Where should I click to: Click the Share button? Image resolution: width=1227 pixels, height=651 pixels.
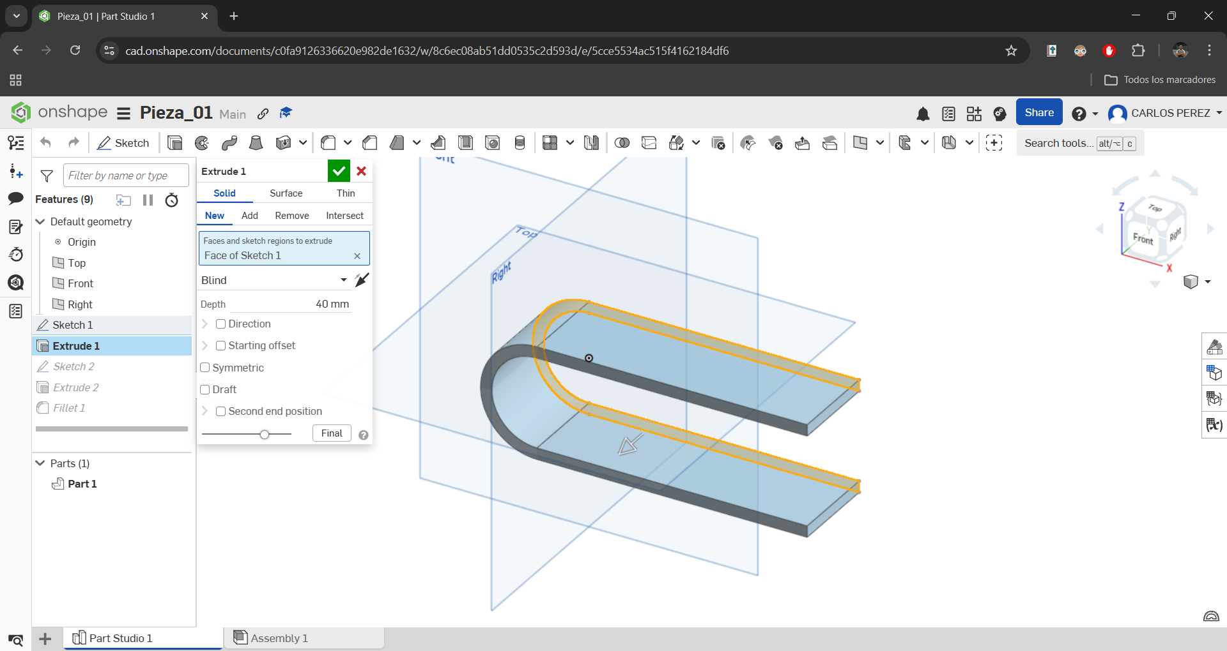click(x=1038, y=112)
